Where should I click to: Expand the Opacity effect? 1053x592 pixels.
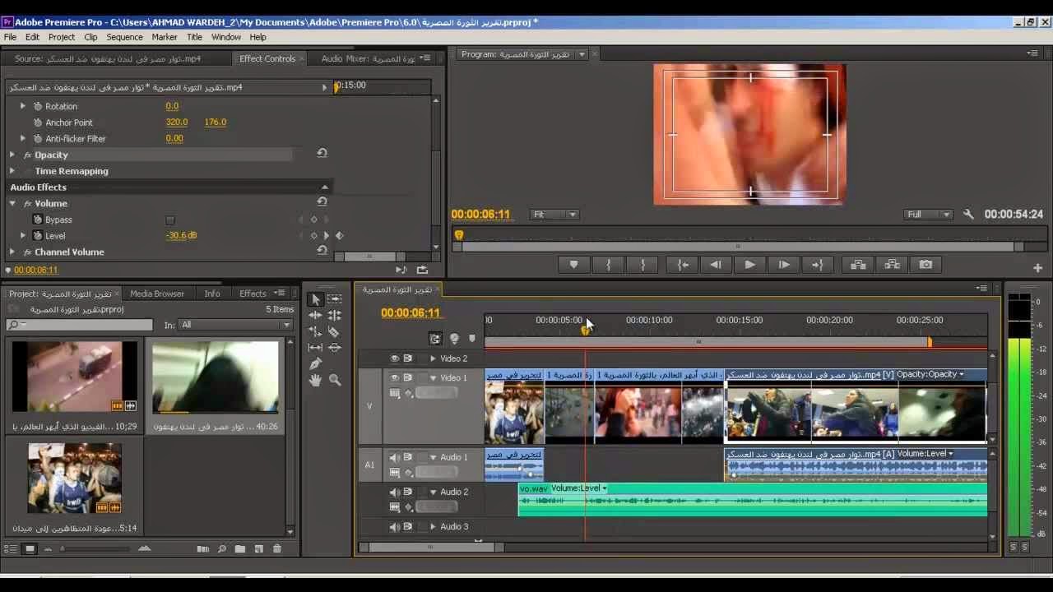pos(12,155)
